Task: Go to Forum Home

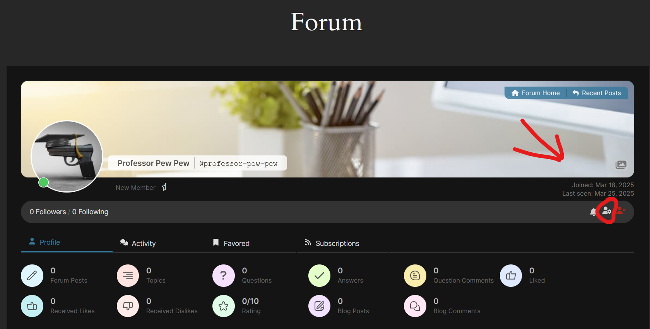Action: click(535, 93)
